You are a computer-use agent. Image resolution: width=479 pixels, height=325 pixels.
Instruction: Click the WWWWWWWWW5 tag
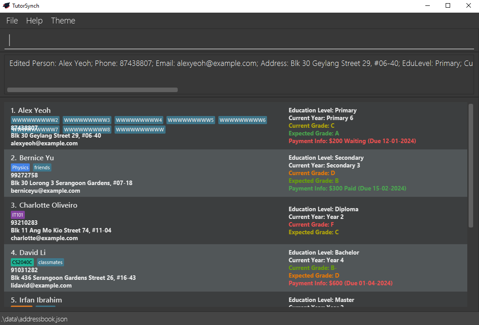click(191, 120)
